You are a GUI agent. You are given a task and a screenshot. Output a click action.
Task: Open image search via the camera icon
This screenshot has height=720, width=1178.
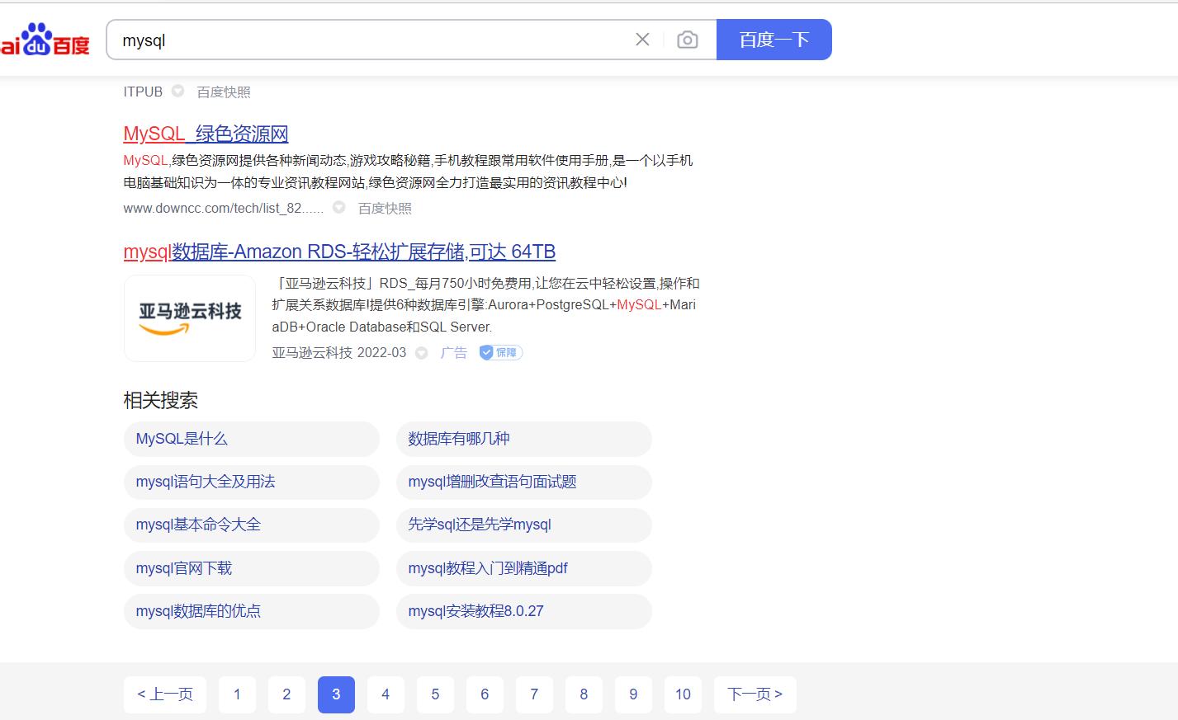coord(688,40)
